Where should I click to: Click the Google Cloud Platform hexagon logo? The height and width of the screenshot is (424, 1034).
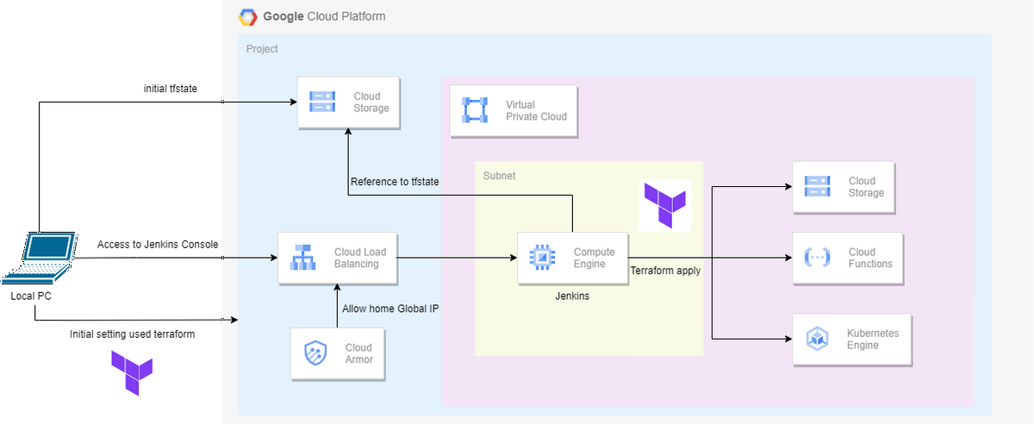click(x=248, y=17)
